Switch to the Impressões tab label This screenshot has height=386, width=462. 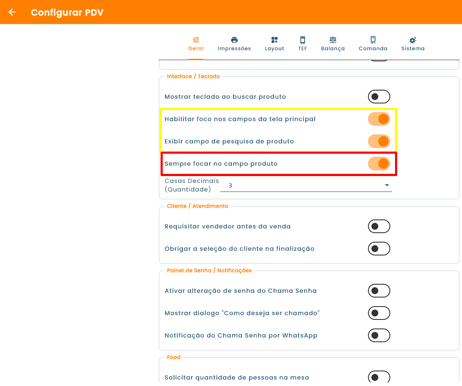pos(234,49)
